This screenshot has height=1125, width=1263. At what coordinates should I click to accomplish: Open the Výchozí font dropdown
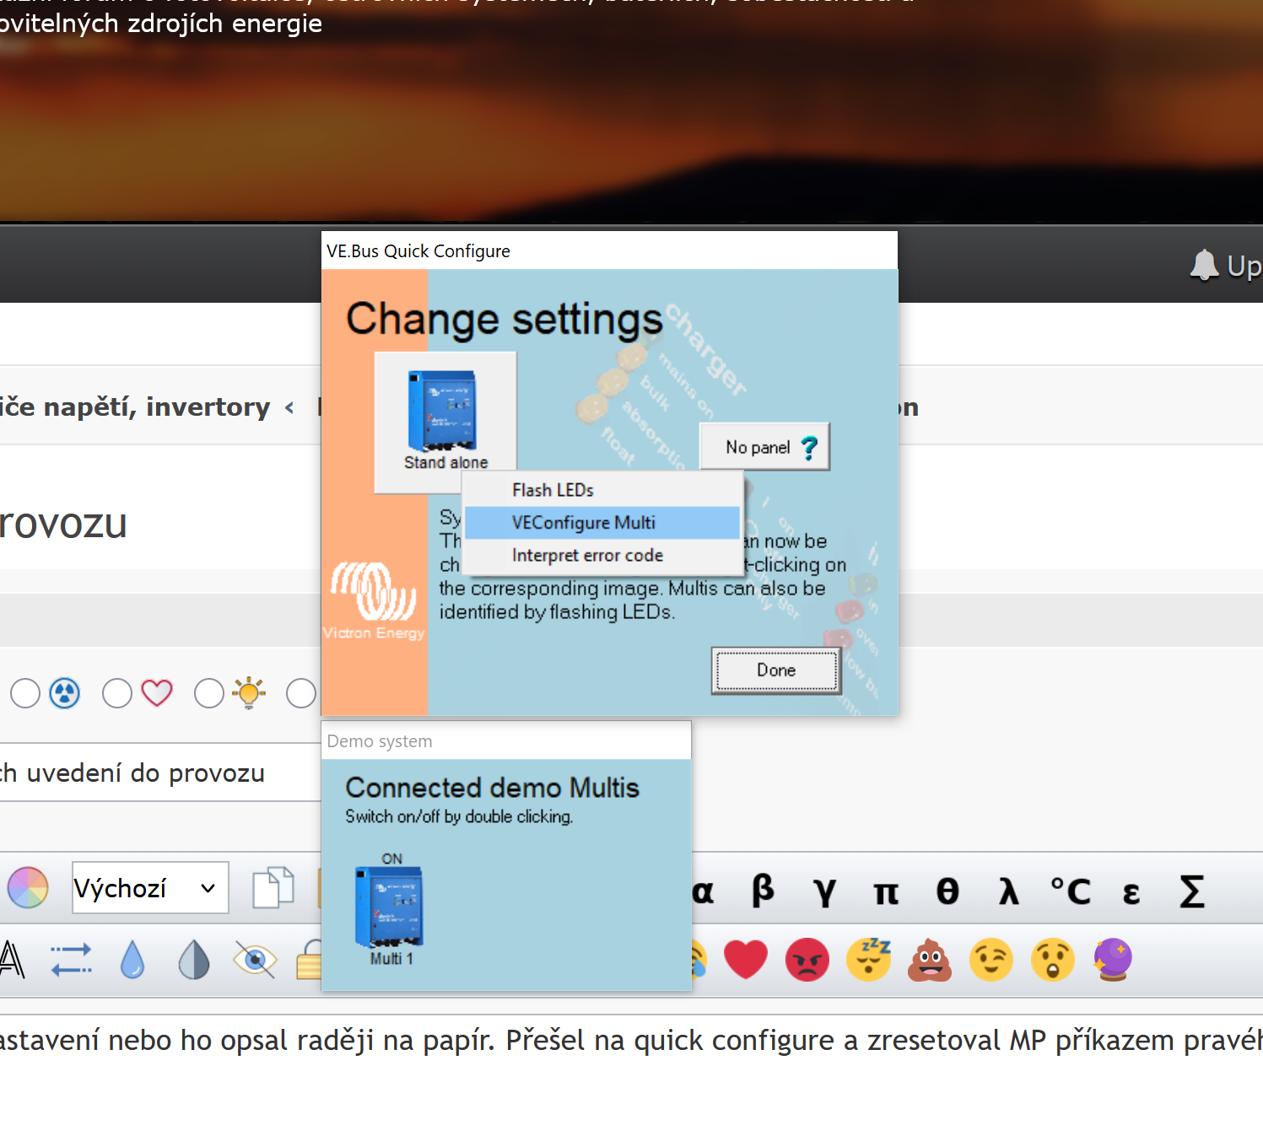150,887
